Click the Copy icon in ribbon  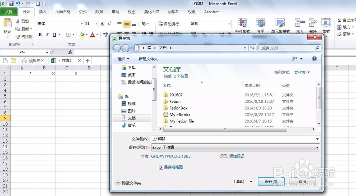point(18,29)
